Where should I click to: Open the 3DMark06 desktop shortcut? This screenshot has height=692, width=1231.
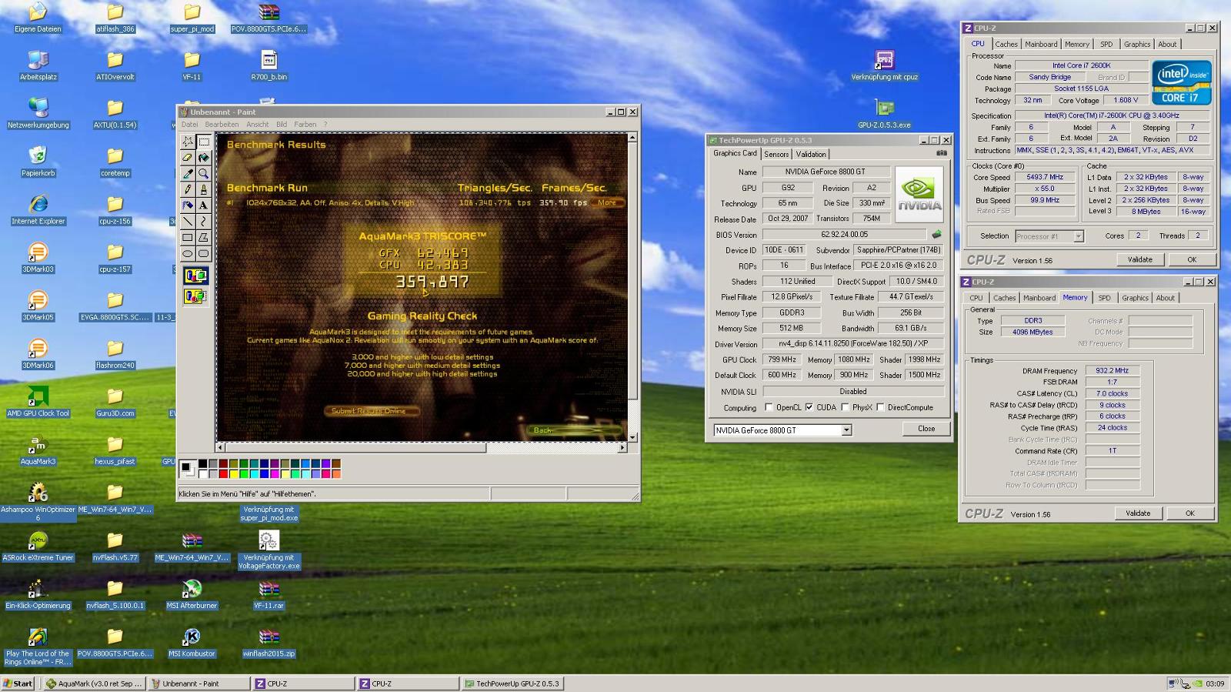point(38,355)
